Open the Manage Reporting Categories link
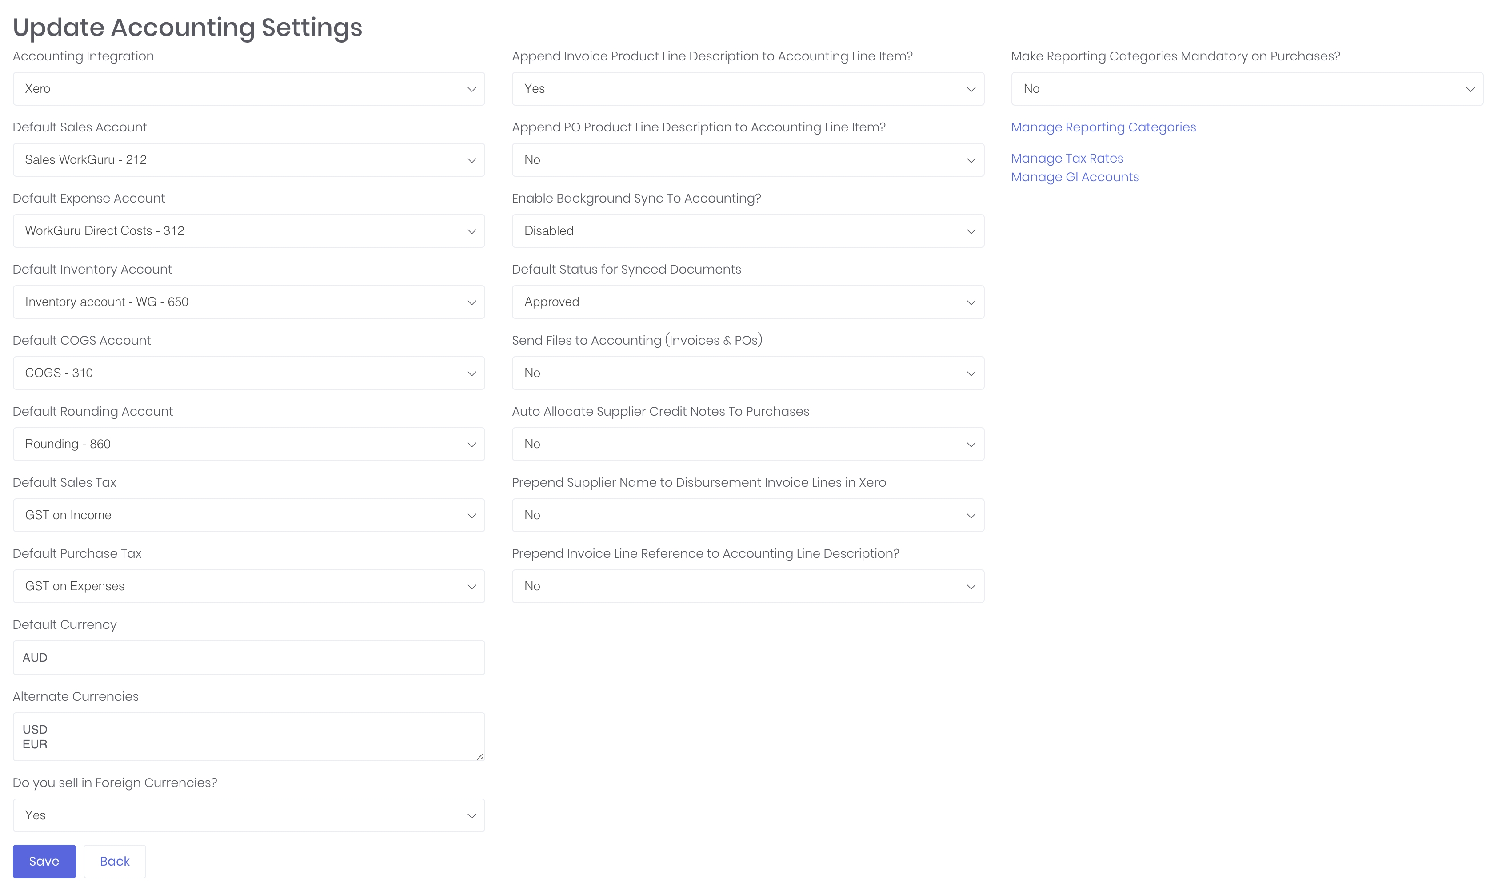Viewport: 1494px width, 890px height. 1103,127
